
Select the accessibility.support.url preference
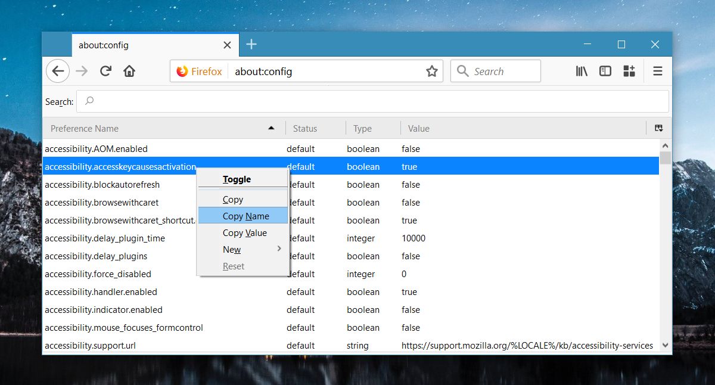click(351, 346)
